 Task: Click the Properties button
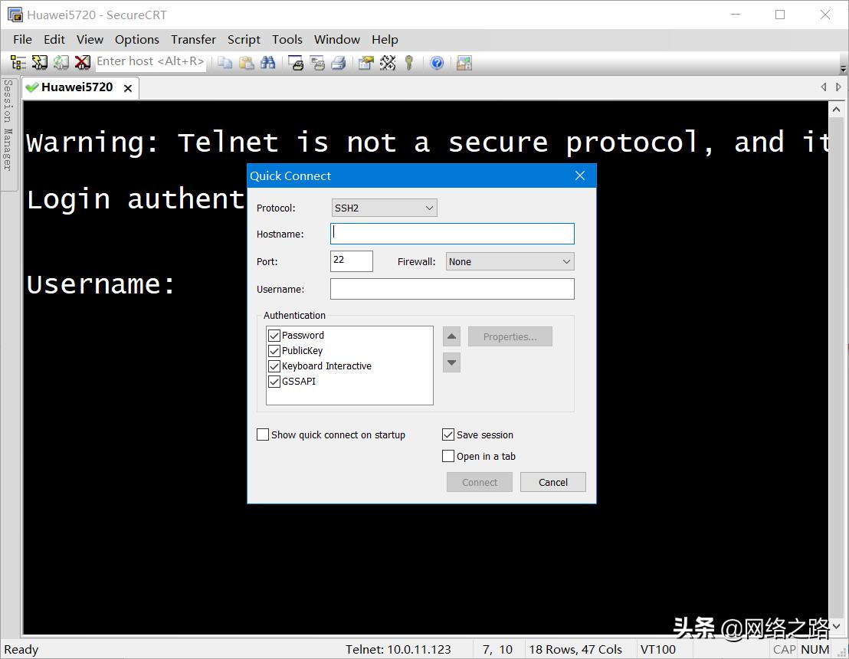510,336
